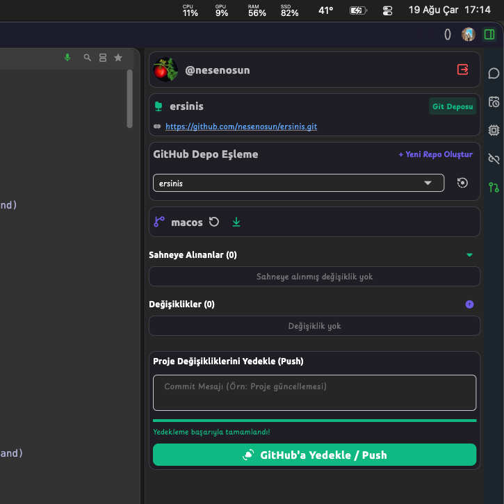Image resolution: width=504 pixels, height=504 pixels.
Task: Click the oval capsule icon in the title bar
Action: (448, 34)
